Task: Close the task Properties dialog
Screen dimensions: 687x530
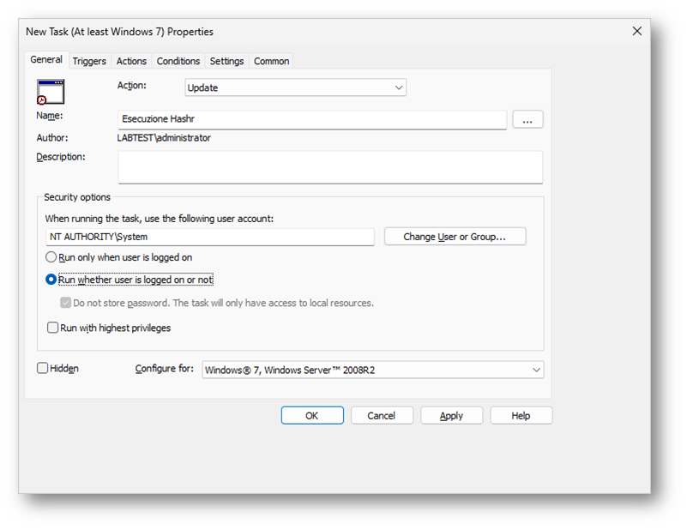Action: tap(636, 31)
